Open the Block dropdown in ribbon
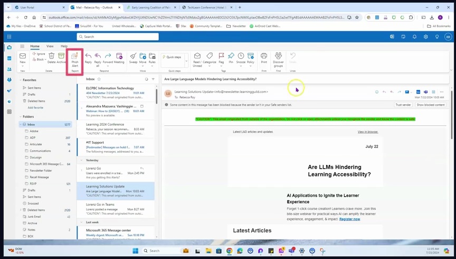456x259 pixels. [x=39, y=59]
